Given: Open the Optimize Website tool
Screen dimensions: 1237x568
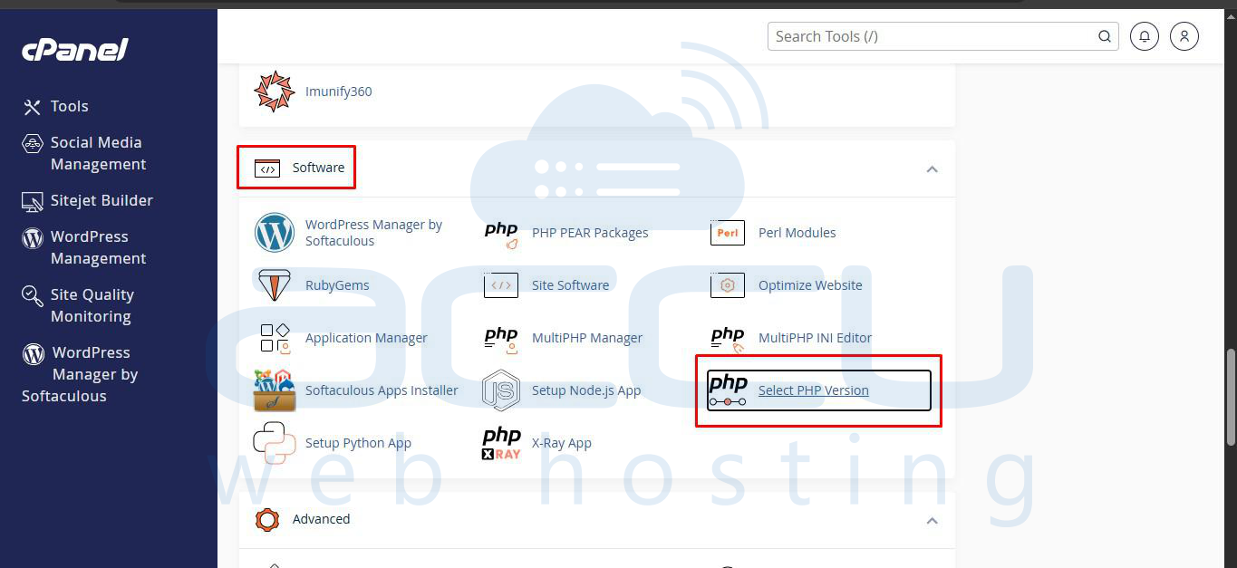Looking at the screenshot, I should click(809, 284).
